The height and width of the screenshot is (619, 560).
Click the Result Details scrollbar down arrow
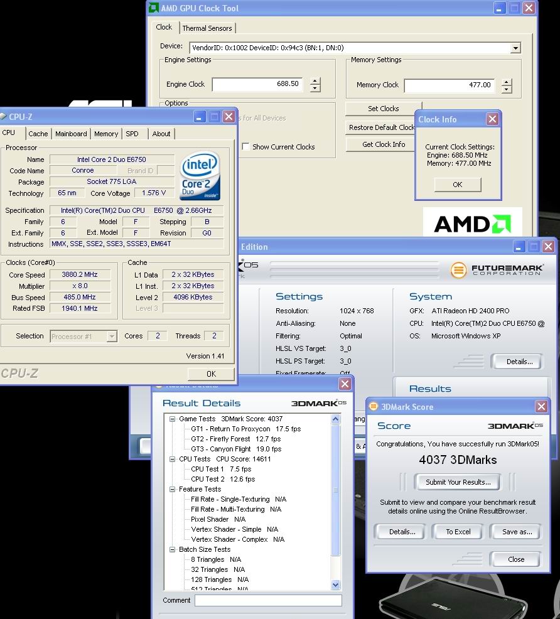335,584
